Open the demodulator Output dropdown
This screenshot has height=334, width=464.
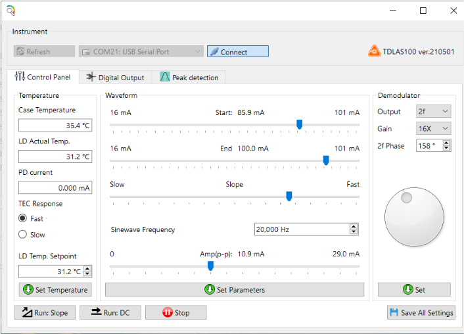pos(434,112)
